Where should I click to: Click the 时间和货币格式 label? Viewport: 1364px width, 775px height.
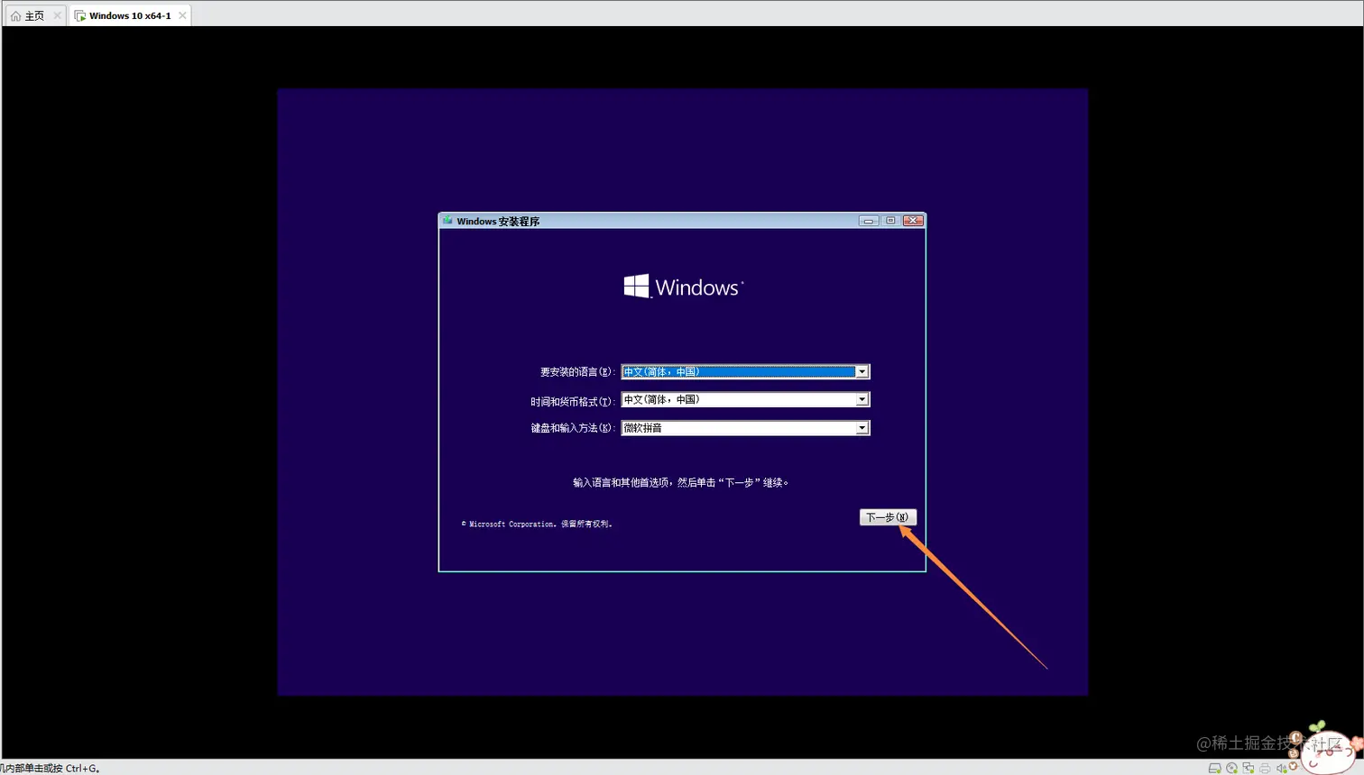(573, 401)
